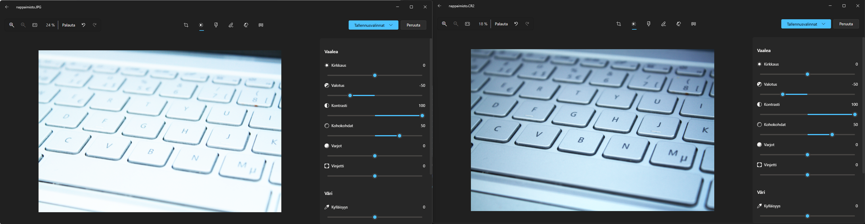Click the Valotus slider handle in nappaimisto.CR2
The image size is (865, 224).
point(783,95)
